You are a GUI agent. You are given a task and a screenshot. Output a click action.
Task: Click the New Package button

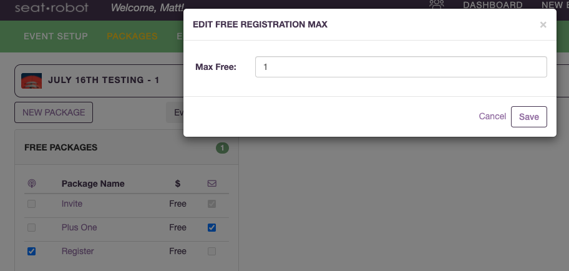[x=54, y=112]
